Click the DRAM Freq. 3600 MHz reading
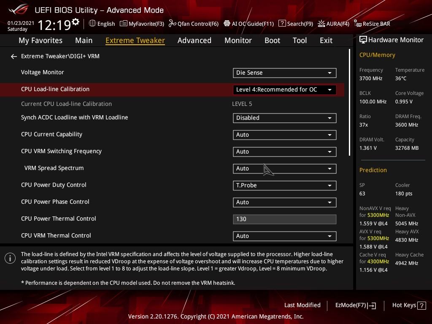Viewport: 432px width, 324px height. pos(408,120)
